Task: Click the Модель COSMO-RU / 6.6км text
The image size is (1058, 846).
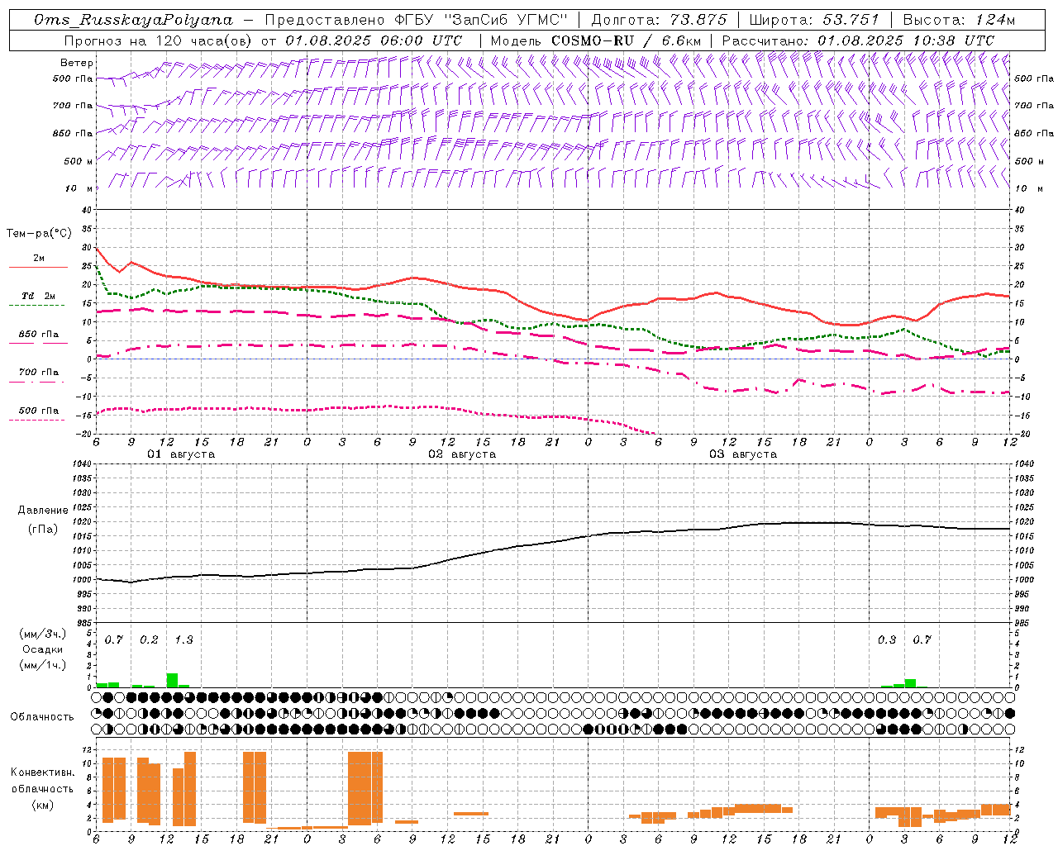Action: (595, 40)
